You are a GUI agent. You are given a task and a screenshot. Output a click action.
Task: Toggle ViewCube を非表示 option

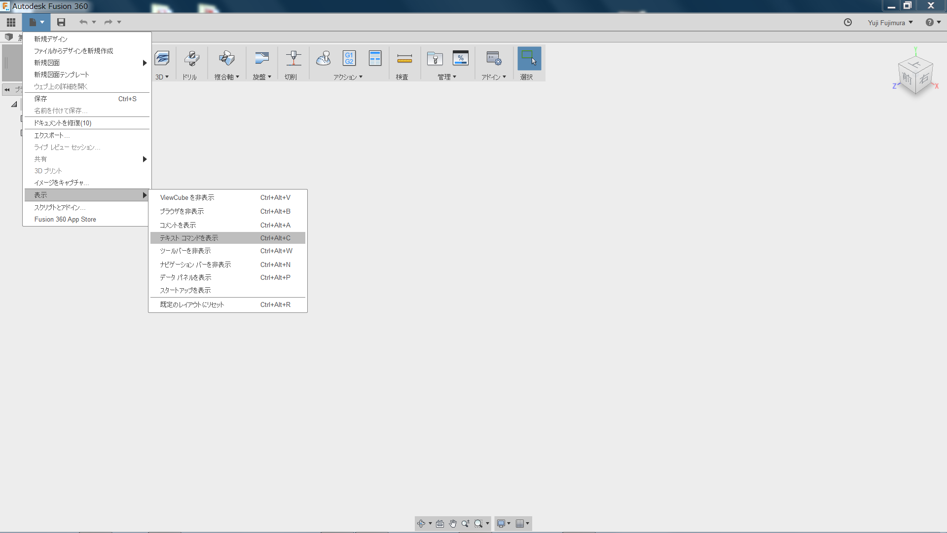(228, 197)
